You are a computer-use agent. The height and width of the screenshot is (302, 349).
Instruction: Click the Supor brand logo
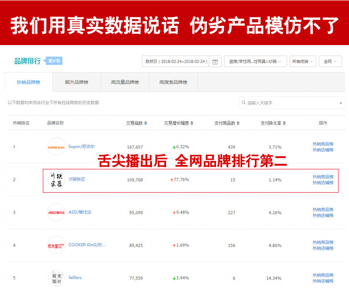(x=56, y=147)
